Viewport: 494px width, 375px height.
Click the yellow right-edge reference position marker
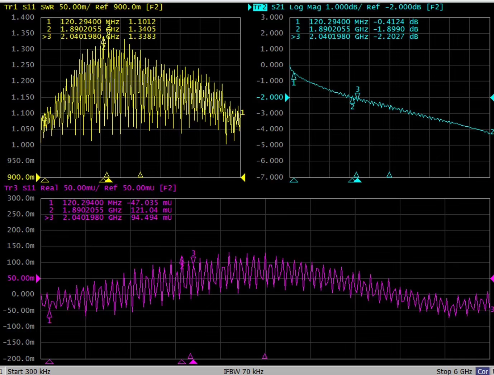coord(243,177)
